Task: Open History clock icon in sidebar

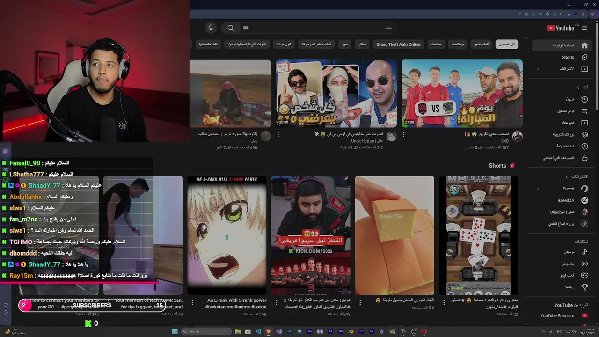Action: pyautogui.click(x=584, y=99)
